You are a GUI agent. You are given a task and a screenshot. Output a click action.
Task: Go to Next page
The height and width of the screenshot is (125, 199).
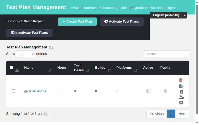pyautogui.click(x=182, y=114)
